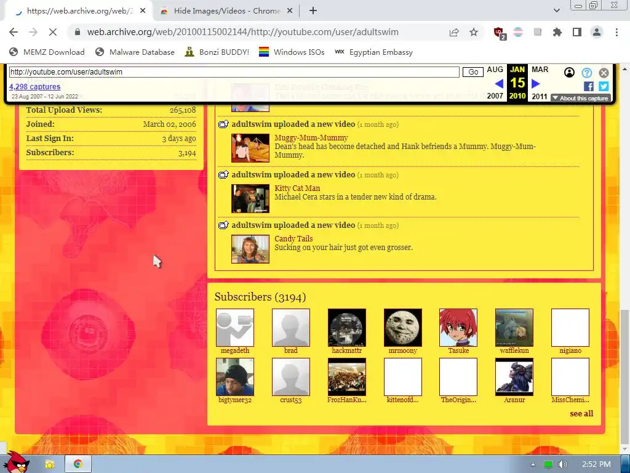
Task: Click the wafflekun subscriber name
Action: [514, 350]
